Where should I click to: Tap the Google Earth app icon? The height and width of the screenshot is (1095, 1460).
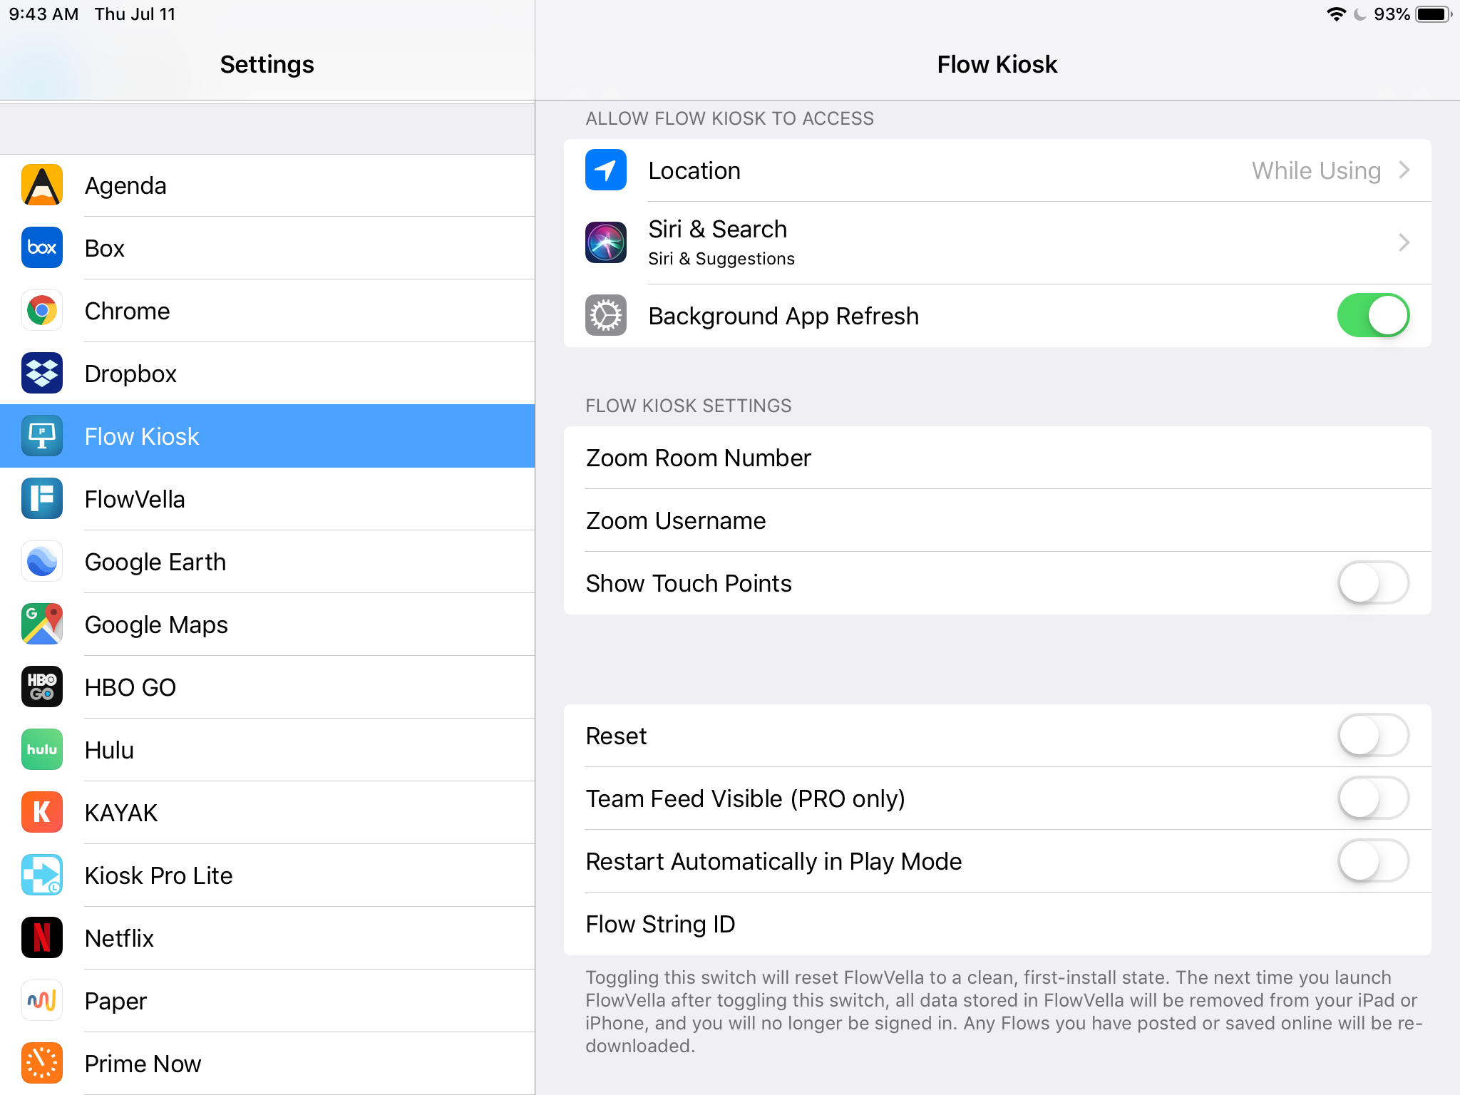point(42,562)
